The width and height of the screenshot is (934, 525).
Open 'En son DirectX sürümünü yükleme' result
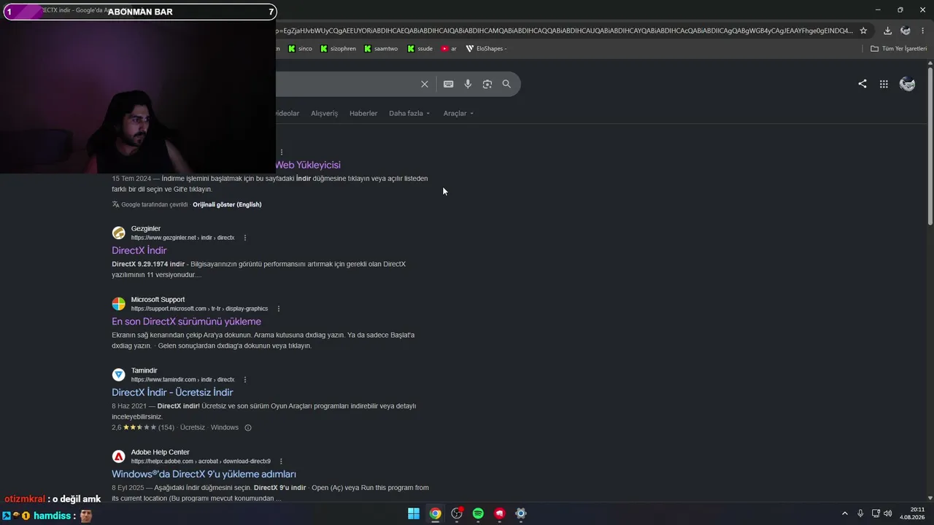(x=186, y=322)
